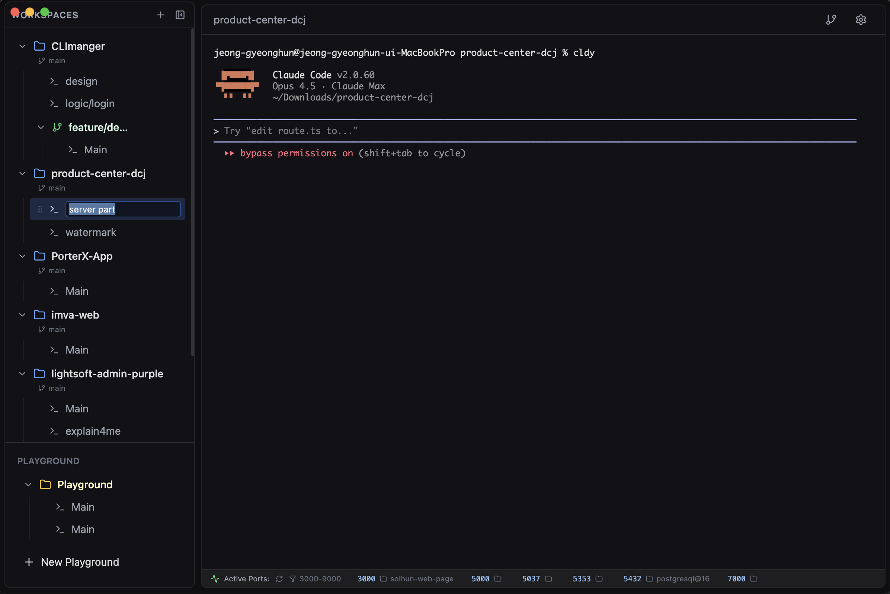
Task: Click the git branch icon in the header
Action: point(831,20)
